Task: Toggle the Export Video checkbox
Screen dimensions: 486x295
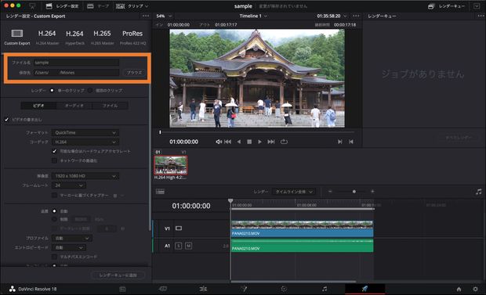Action: 7,120
